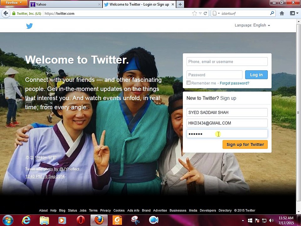
Task: Click the green padlock site identity icon
Action: (x=13, y=13)
